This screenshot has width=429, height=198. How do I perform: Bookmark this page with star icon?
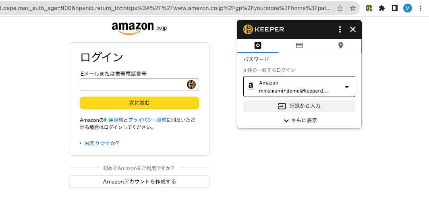pos(353,8)
